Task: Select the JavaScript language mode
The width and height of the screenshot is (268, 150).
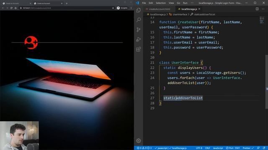Action: coord(218,148)
